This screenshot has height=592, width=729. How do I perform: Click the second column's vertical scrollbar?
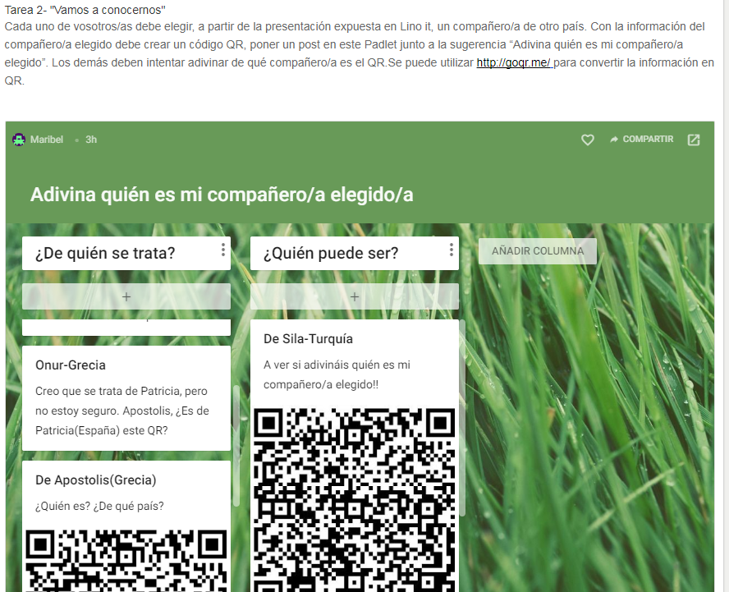[462, 418]
